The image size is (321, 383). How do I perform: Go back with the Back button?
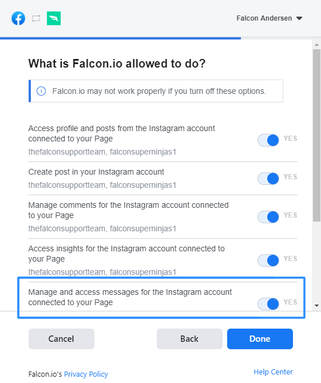click(189, 339)
